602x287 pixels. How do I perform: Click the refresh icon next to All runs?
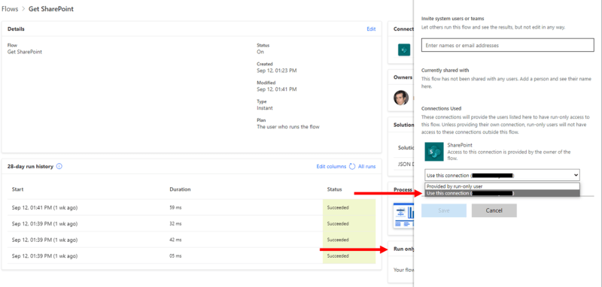352,167
